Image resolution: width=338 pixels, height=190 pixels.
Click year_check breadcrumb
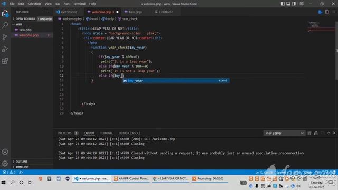(x=129, y=19)
